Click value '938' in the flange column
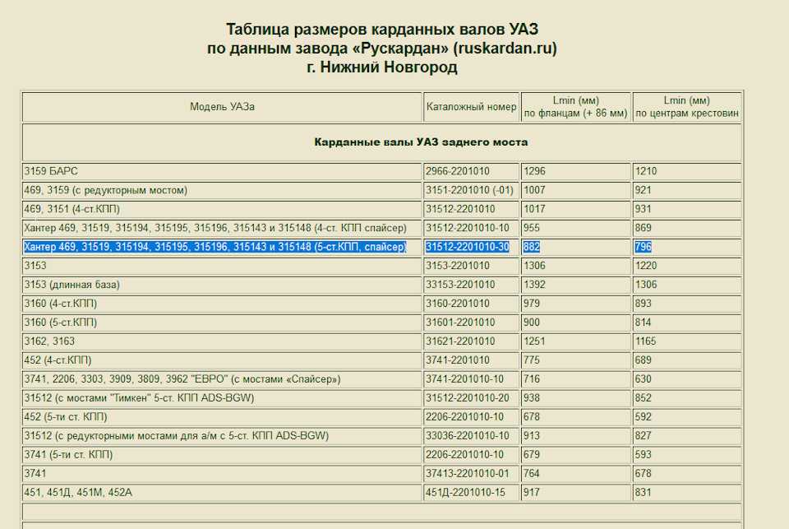 click(x=532, y=398)
